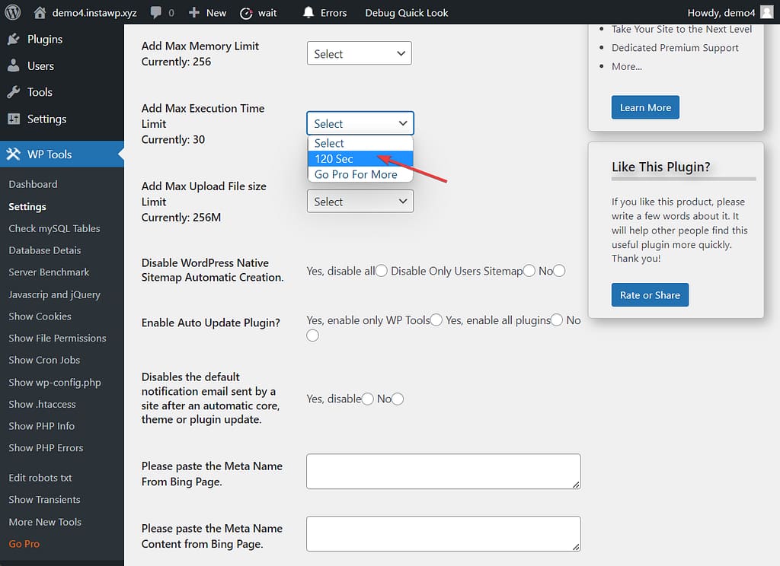The image size is (780, 566).
Task: Open the Max Upload File size dropdown
Action: (359, 201)
